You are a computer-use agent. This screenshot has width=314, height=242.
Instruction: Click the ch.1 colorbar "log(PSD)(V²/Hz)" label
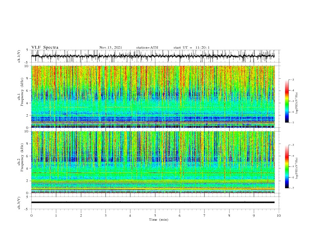pyautogui.click(x=297, y=103)
